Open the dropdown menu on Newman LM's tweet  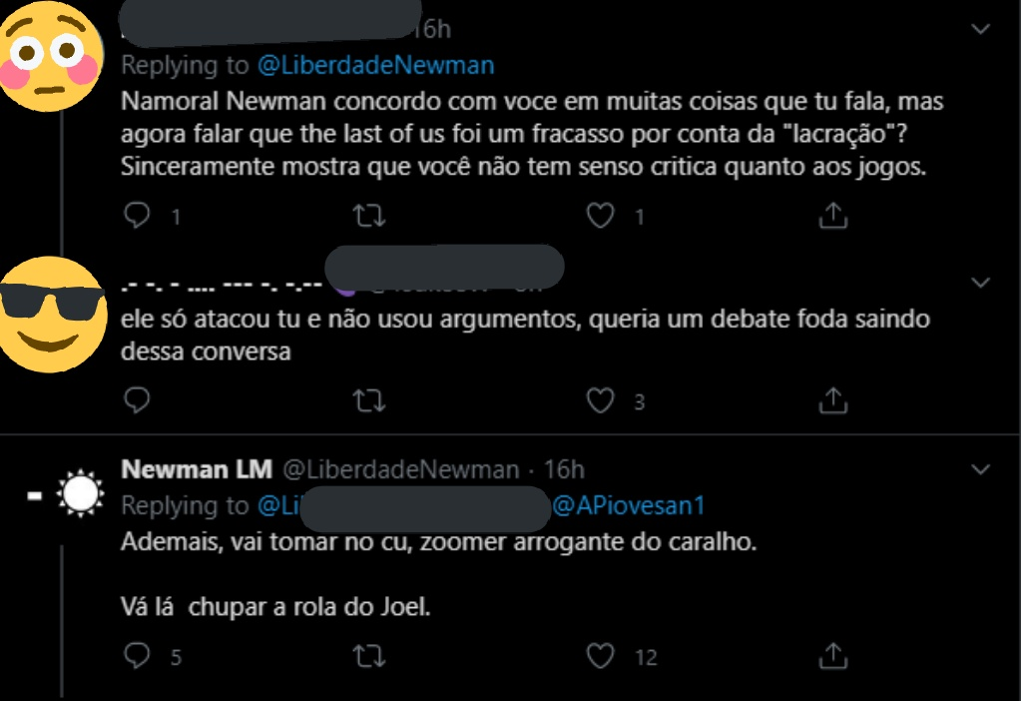click(982, 468)
